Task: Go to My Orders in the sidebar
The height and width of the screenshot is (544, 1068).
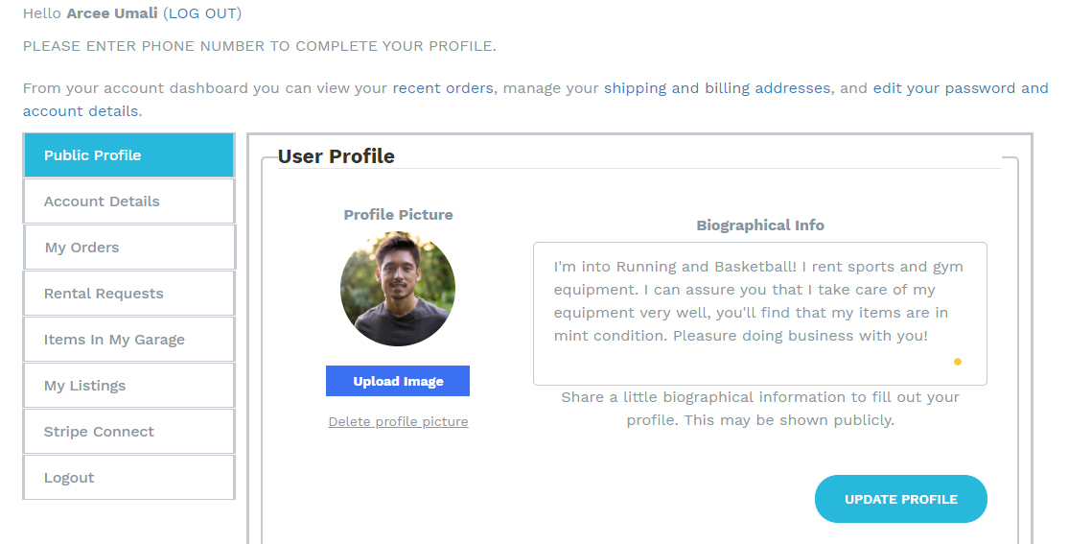Action: [128, 248]
